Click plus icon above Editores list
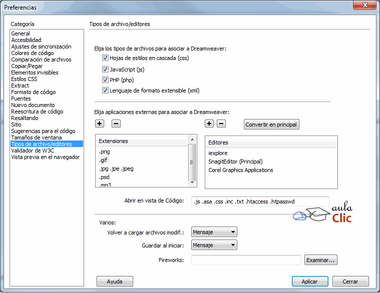Viewport: 380px width, 293px height. [209, 123]
